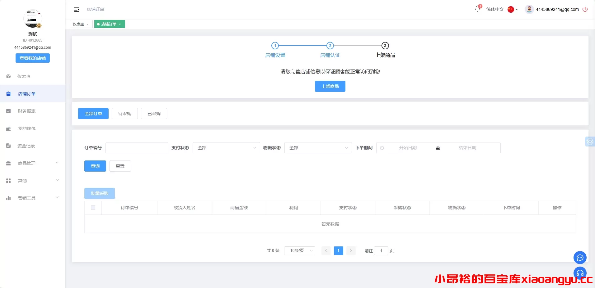The height and width of the screenshot is (288, 595).
Task: View 资金记录 from the sidebar
Action: (x=26, y=146)
